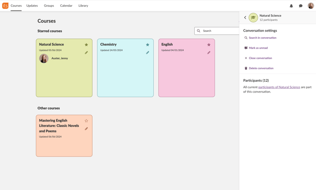Screen dimensions: 316x190
Task: Unstar the Chemistry course
Action: click(x=147, y=45)
